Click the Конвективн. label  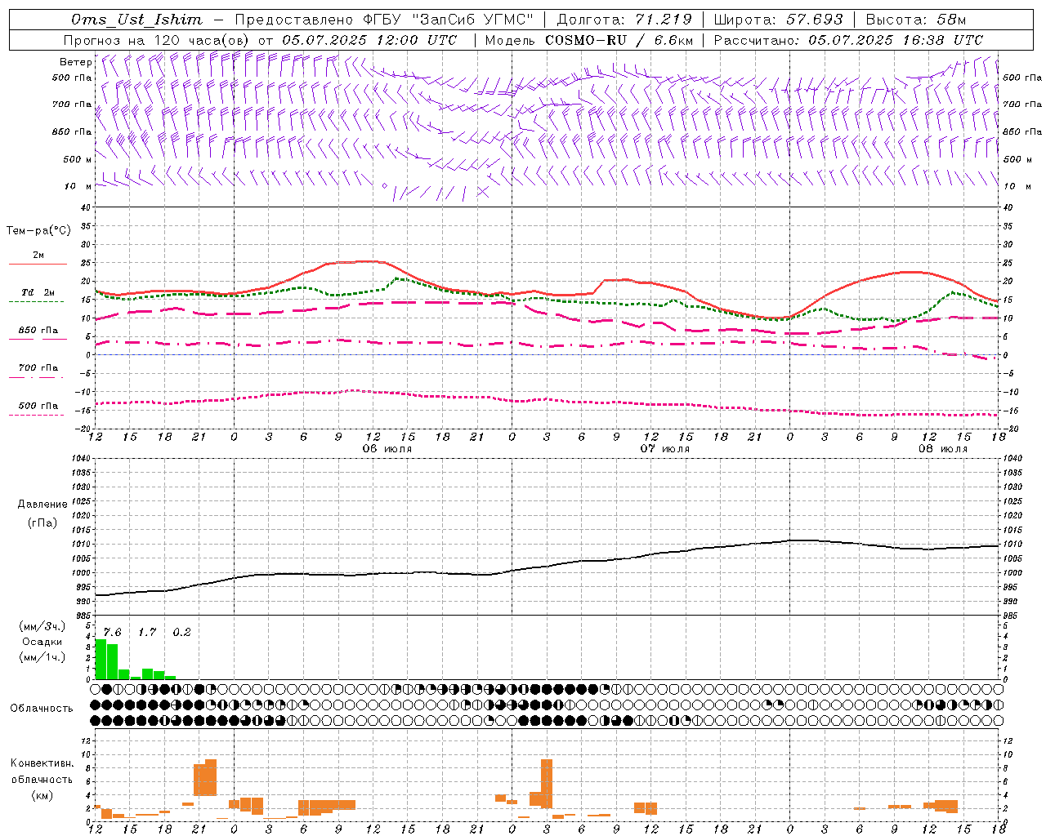[x=42, y=763]
